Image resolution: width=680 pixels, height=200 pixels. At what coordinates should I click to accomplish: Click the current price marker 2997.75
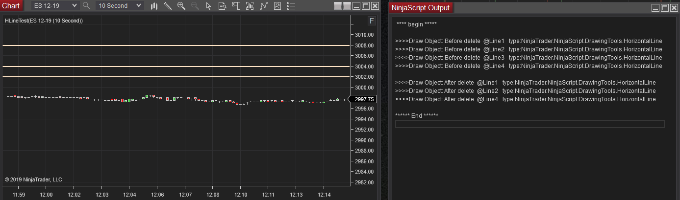point(363,99)
